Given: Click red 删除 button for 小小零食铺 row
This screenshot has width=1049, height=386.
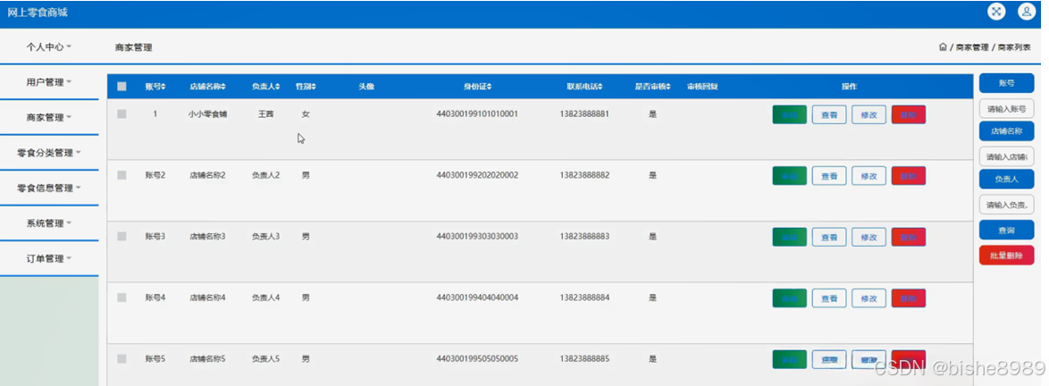Looking at the screenshot, I should (x=909, y=115).
